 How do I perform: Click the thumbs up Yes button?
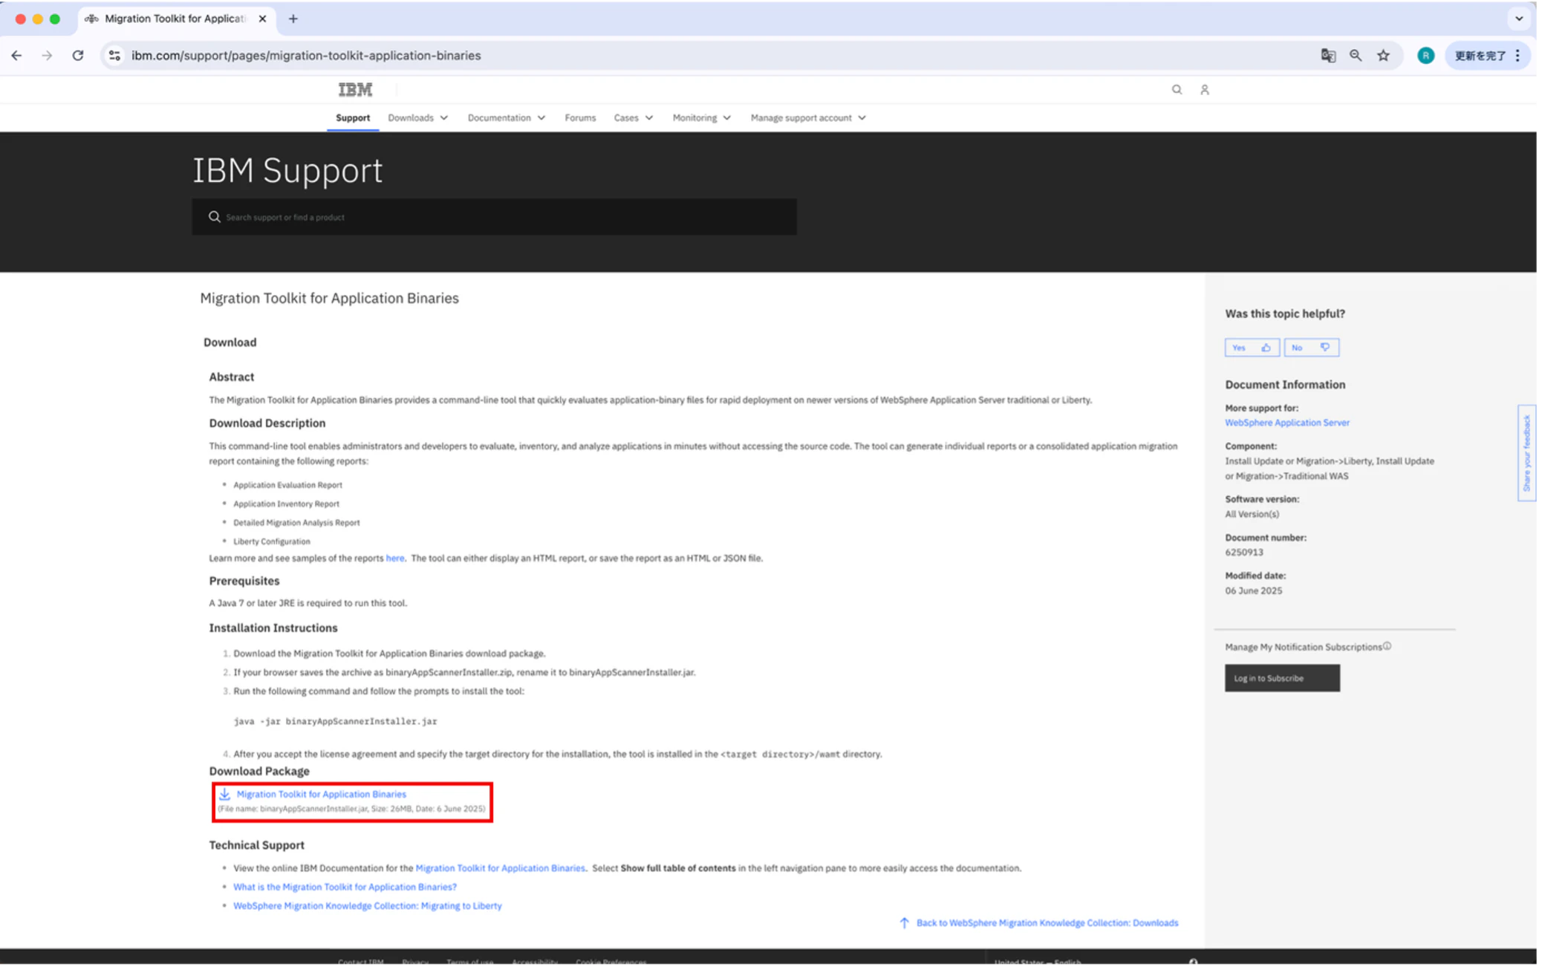coord(1252,348)
